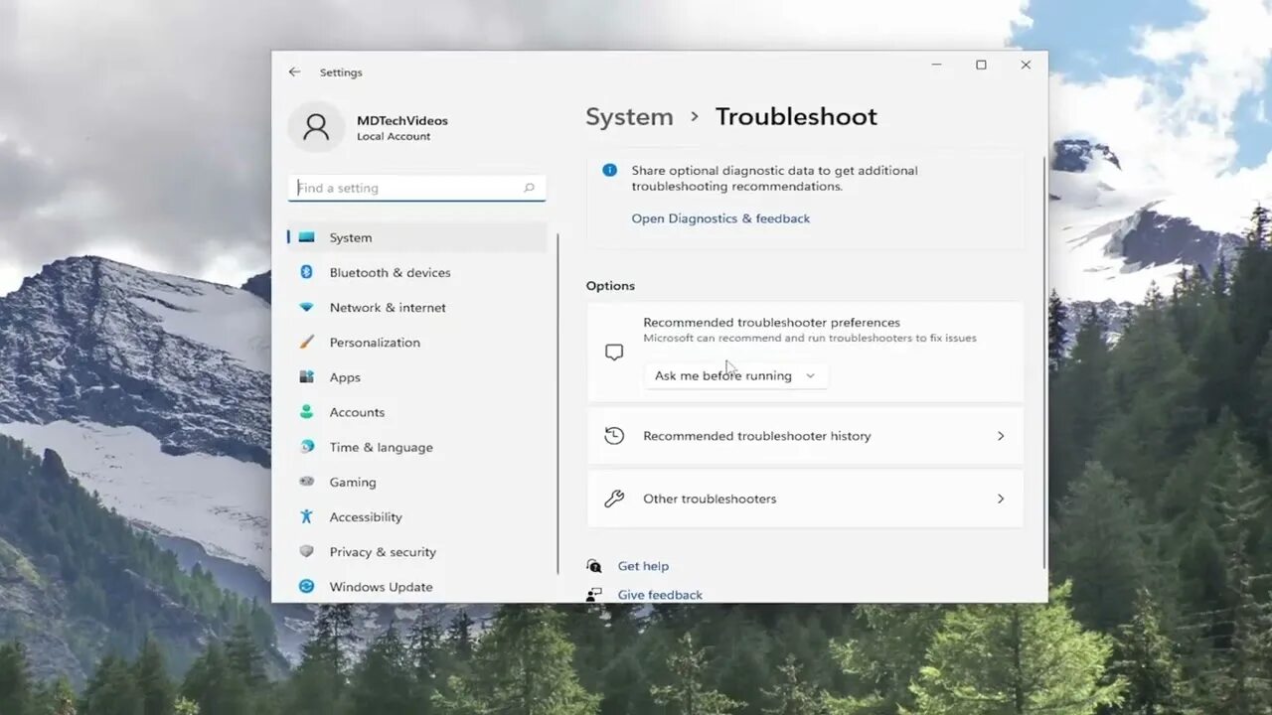
Task: Click the Bluetooth icon in sidebar
Action: [307, 272]
